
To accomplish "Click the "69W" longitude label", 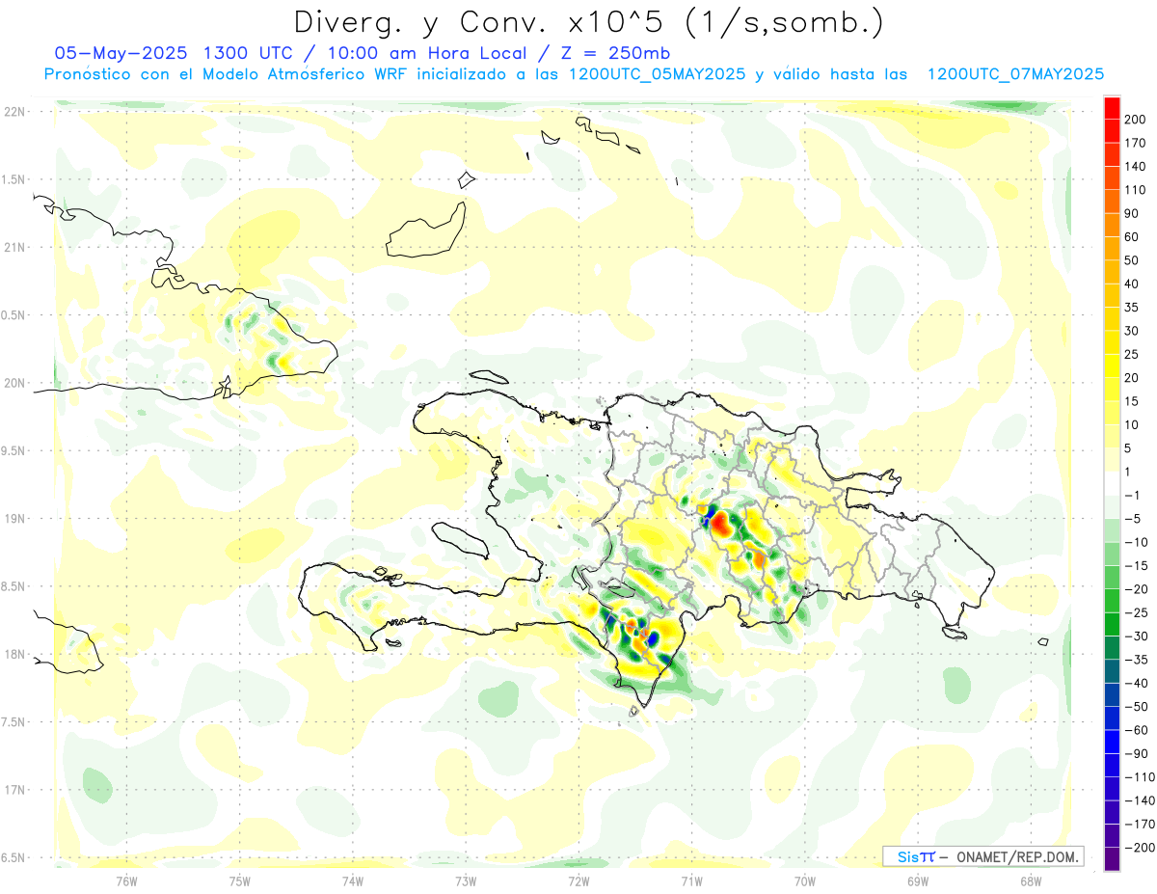I will (918, 880).
